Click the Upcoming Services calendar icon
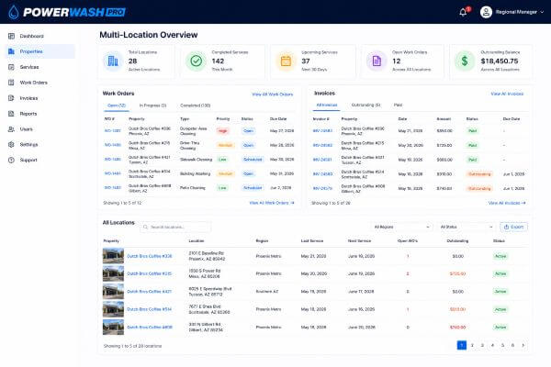This screenshot has height=367, width=551. pyautogui.click(x=286, y=61)
